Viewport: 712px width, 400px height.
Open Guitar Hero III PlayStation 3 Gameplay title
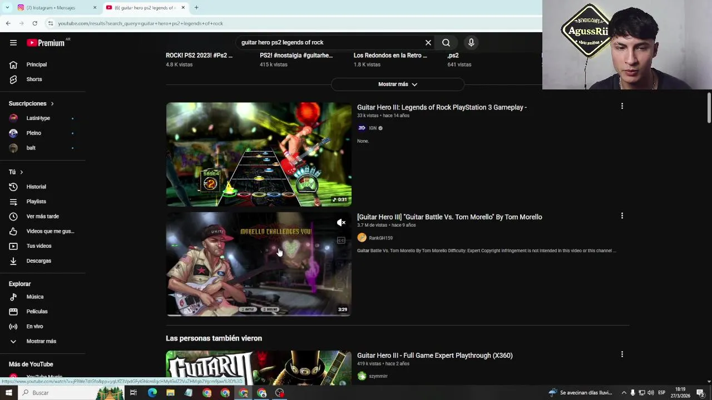(x=442, y=107)
